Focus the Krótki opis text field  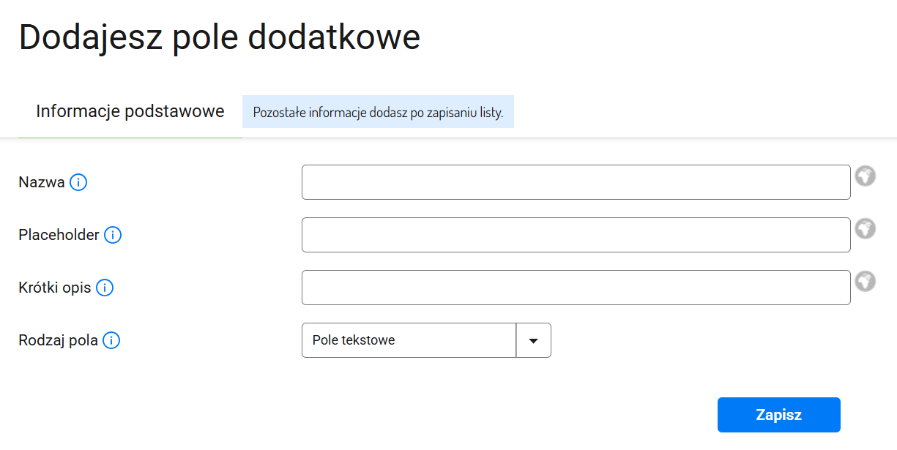[x=576, y=288]
